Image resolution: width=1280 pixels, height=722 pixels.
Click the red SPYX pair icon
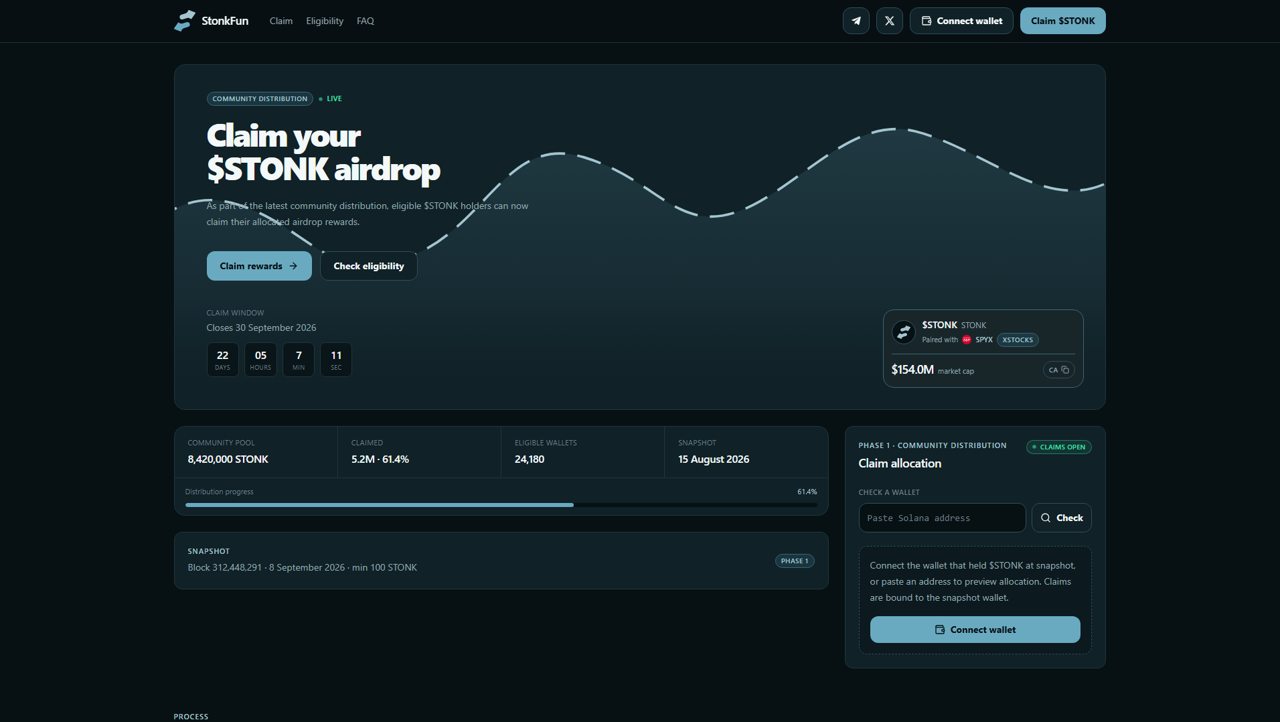(x=966, y=340)
